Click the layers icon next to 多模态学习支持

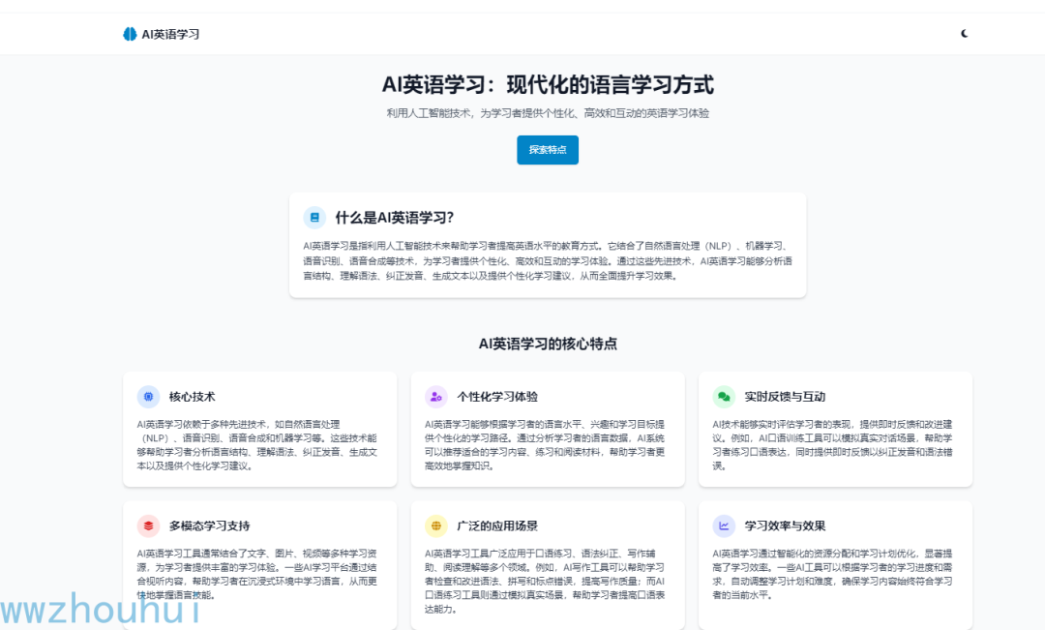[x=148, y=526]
